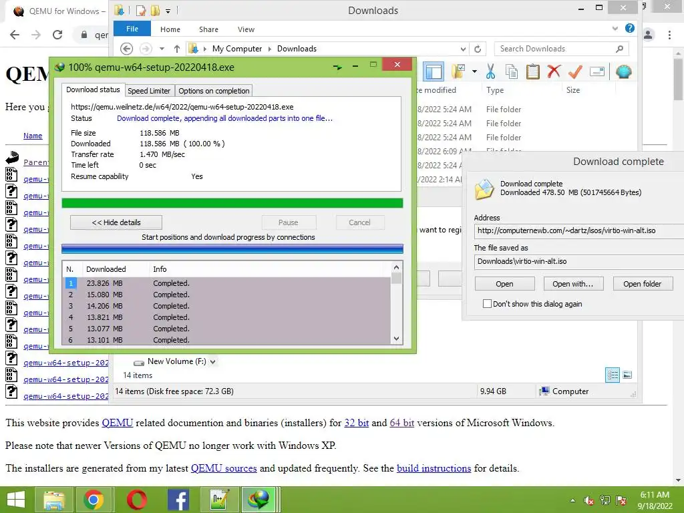Click the Chrome profile avatar icon
The width and height of the screenshot is (684, 513).
(x=648, y=35)
